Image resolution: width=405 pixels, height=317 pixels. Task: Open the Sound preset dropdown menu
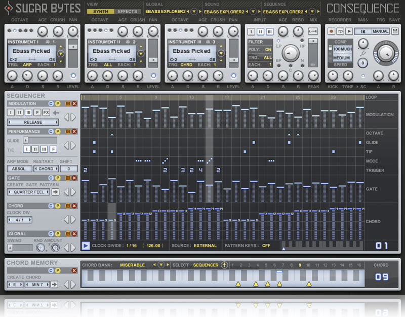(x=253, y=11)
